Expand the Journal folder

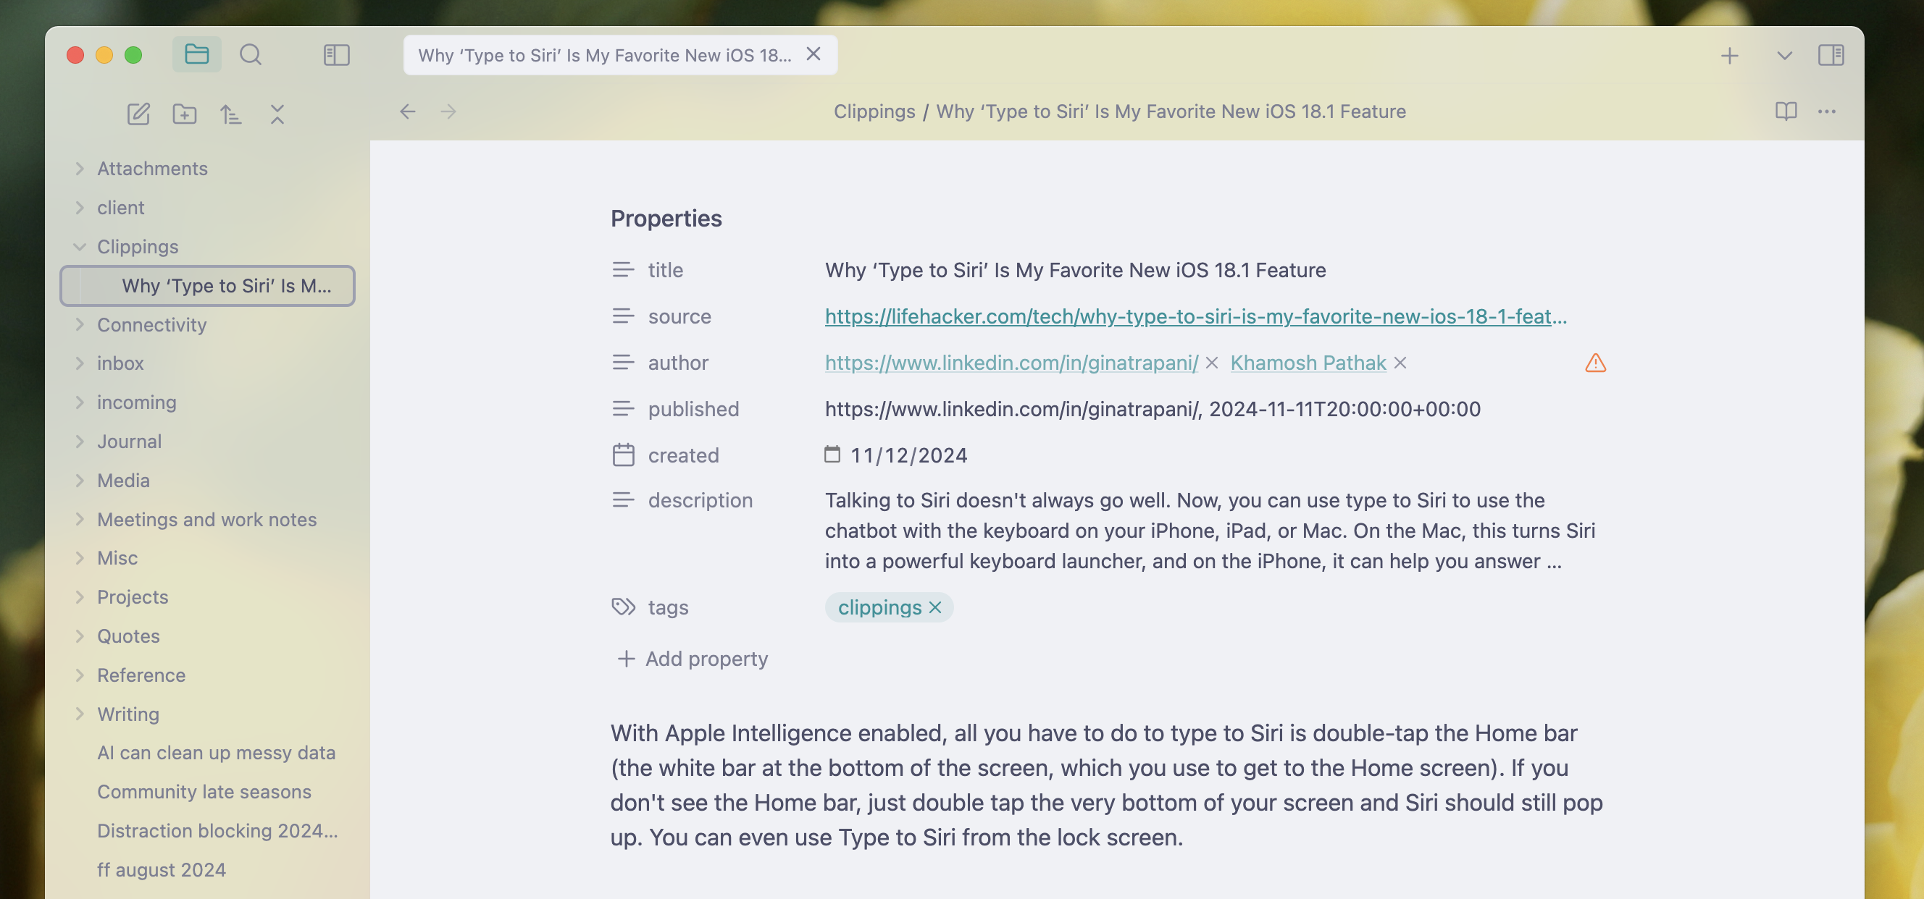(79, 441)
